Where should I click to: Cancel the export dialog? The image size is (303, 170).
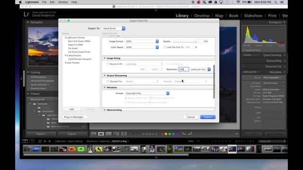coord(191,117)
